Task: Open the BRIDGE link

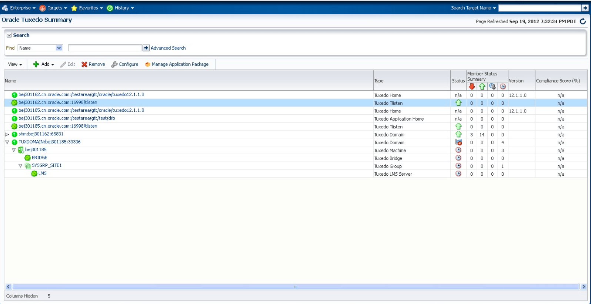Action: click(x=40, y=158)
